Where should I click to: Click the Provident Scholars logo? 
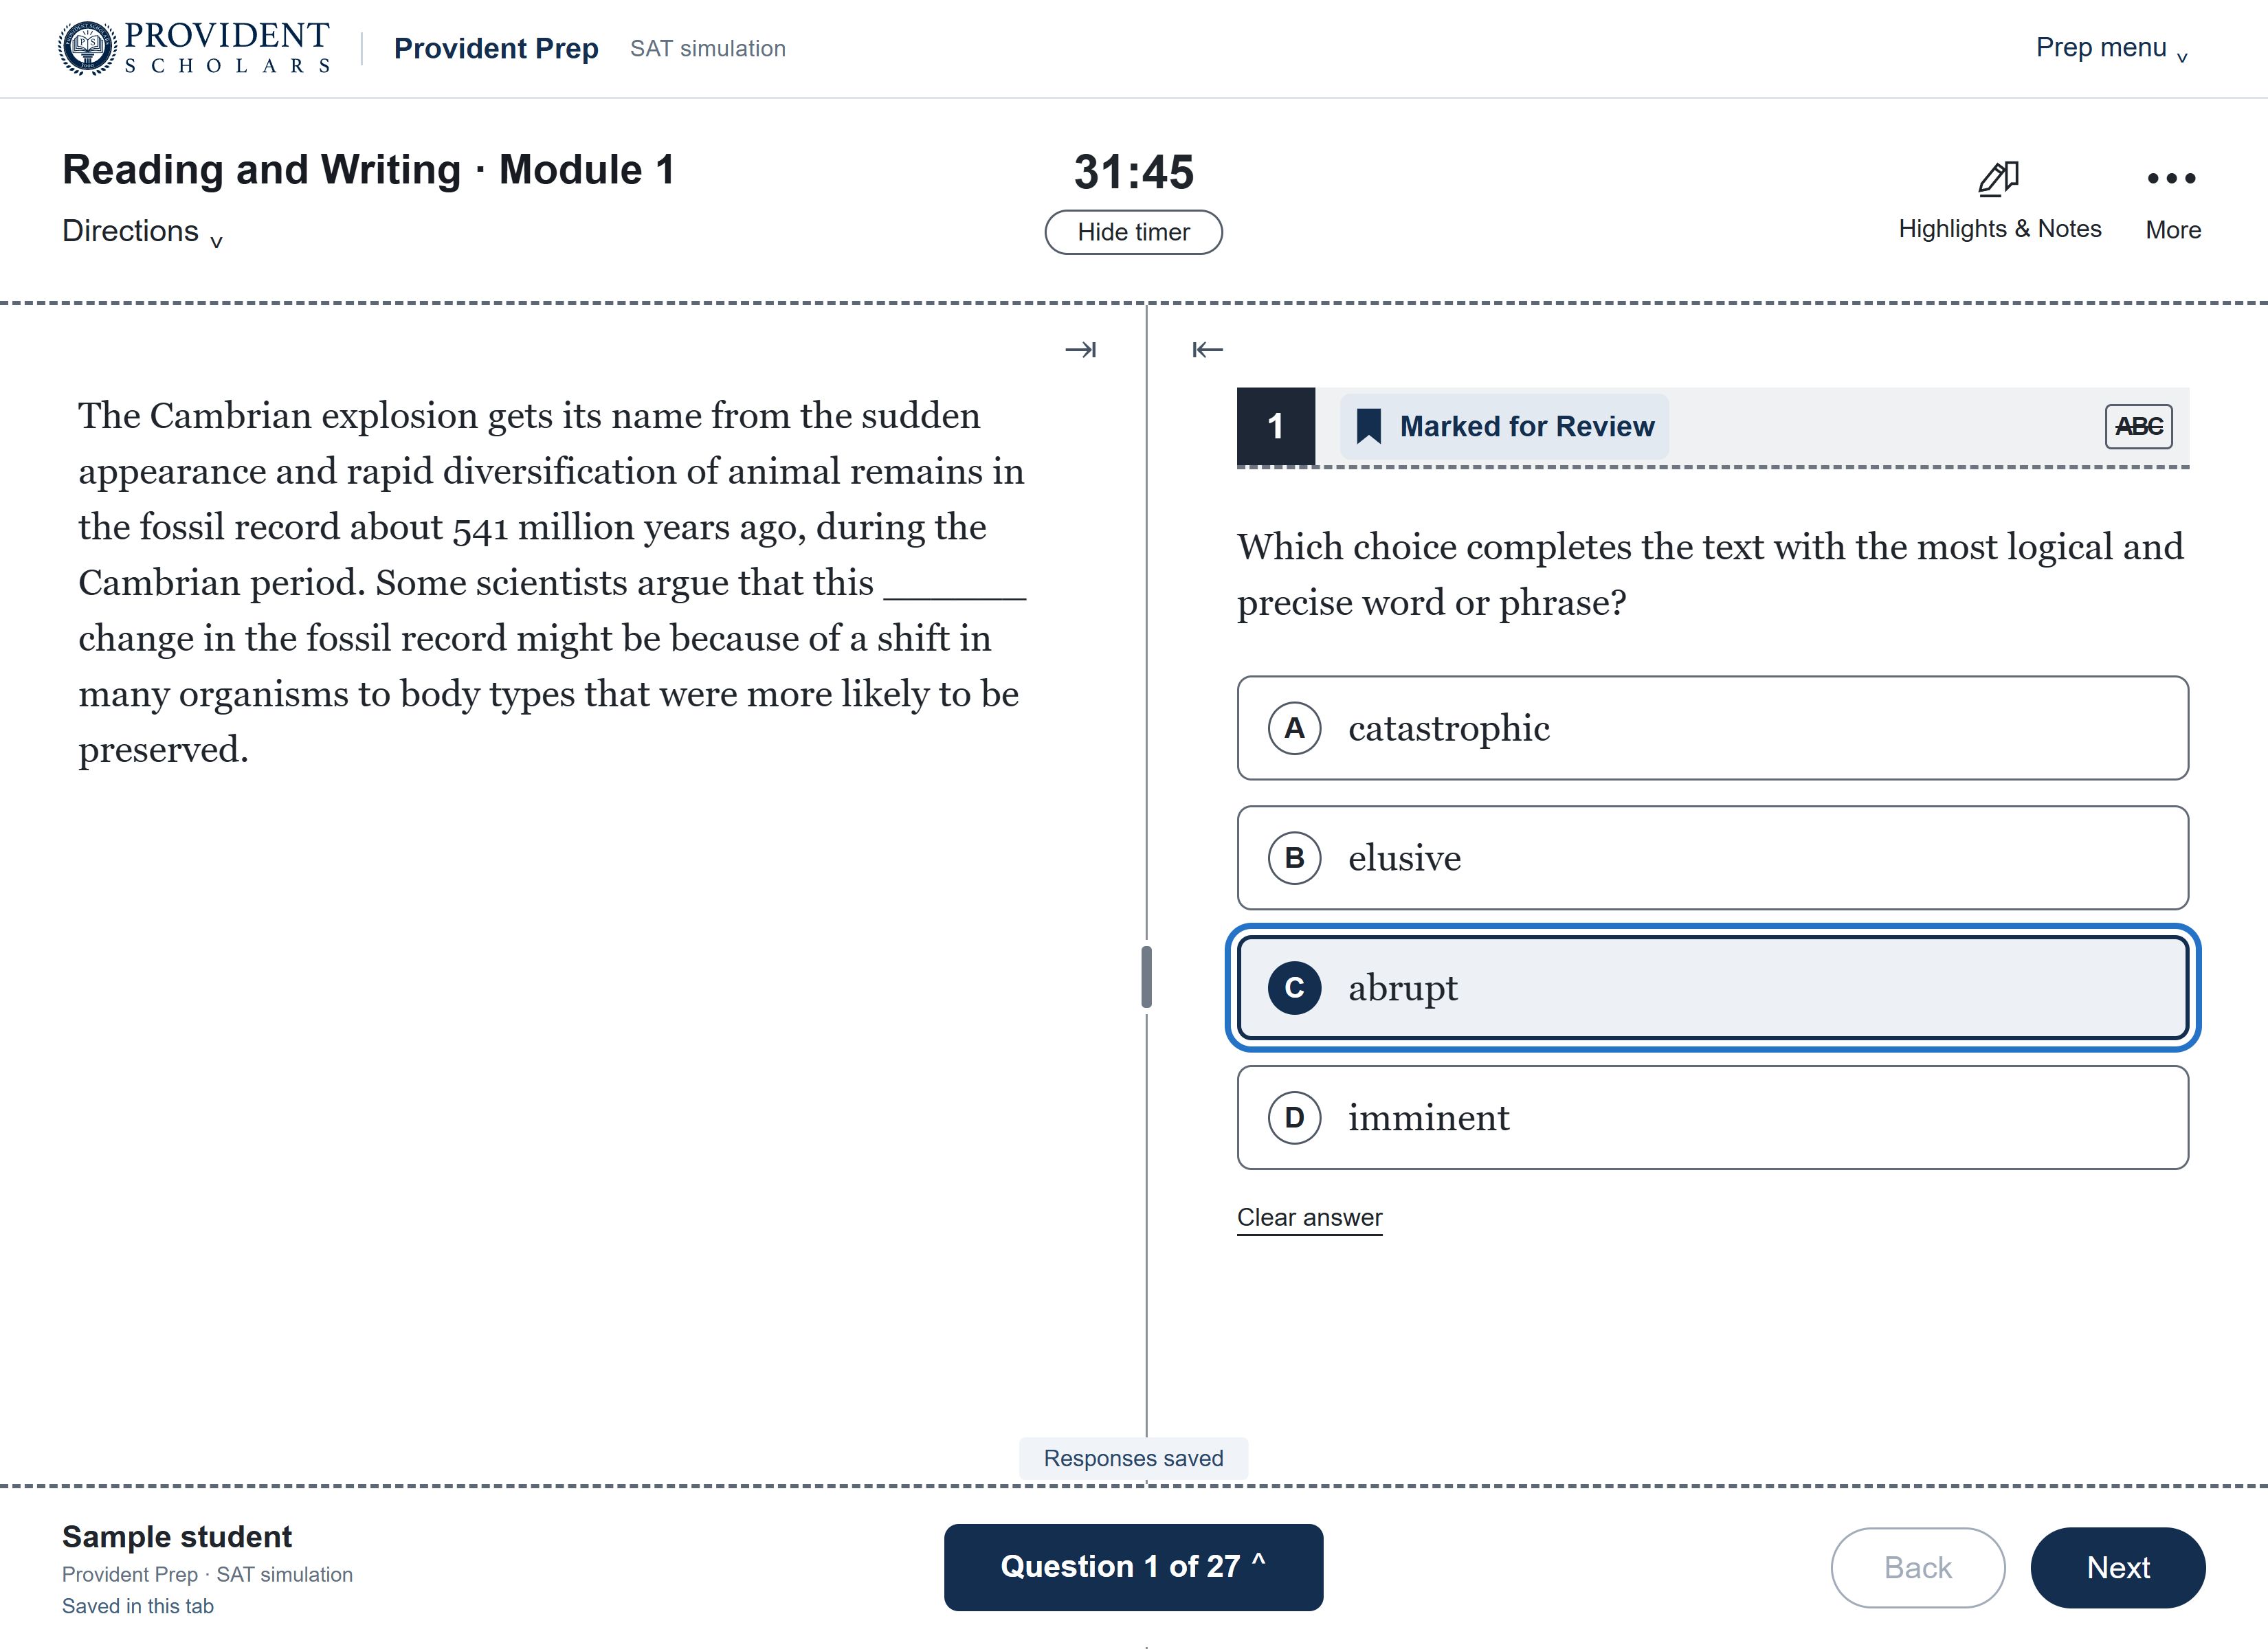click(195, 48)
